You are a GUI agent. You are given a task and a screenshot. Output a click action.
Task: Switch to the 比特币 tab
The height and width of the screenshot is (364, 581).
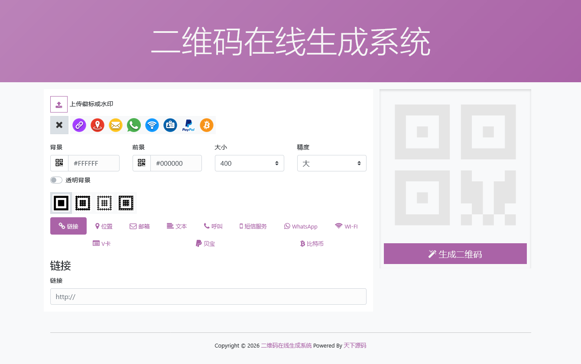coord(312,243)
